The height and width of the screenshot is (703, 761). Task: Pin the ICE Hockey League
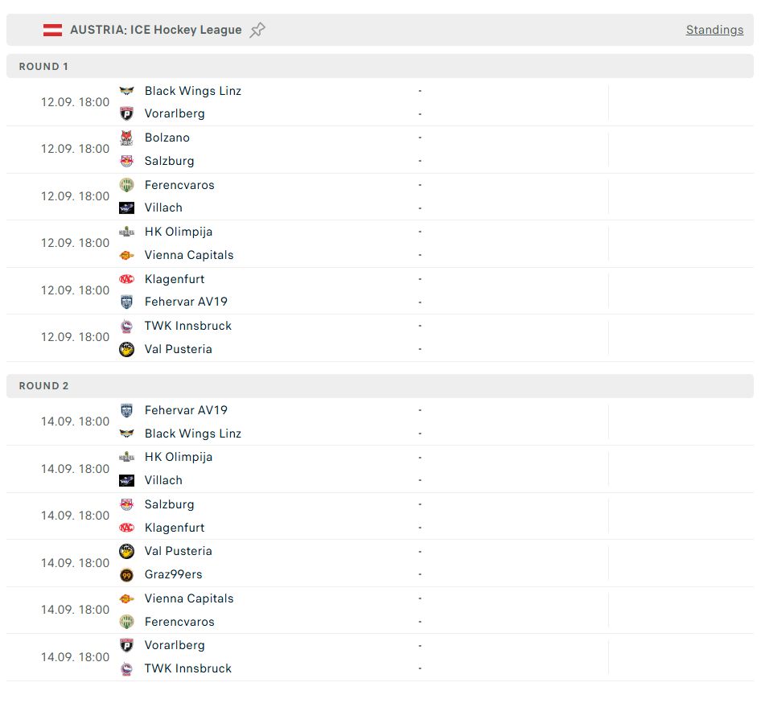coord(257,30)
